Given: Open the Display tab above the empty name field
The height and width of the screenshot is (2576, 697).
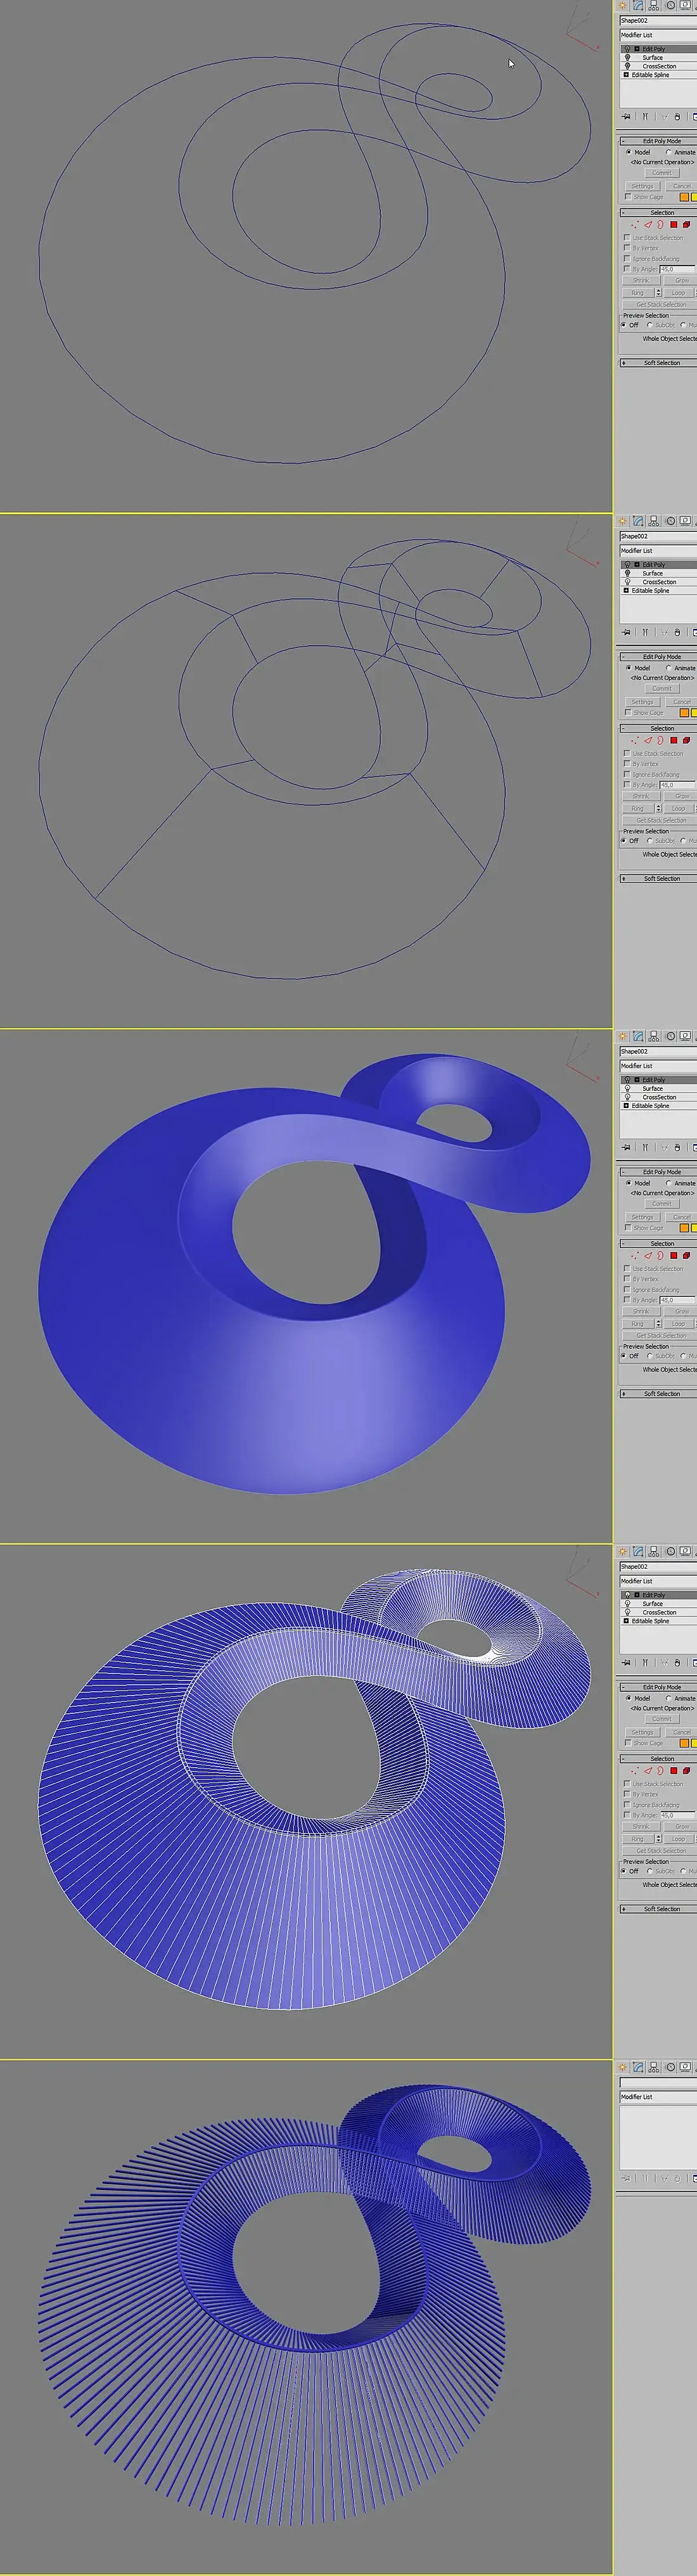Looking at the screenshot, I should click(686, 2067).
